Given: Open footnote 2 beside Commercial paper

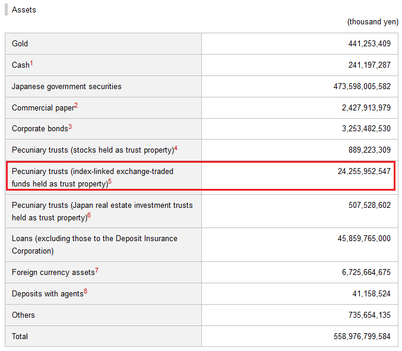Looking at the screenshot, I should point(76,106).
